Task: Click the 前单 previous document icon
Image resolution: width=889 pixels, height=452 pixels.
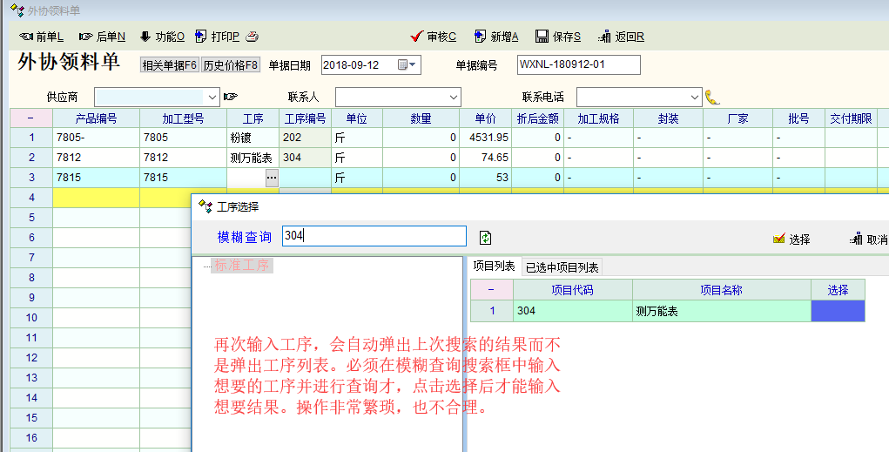Action: [26, 37]
